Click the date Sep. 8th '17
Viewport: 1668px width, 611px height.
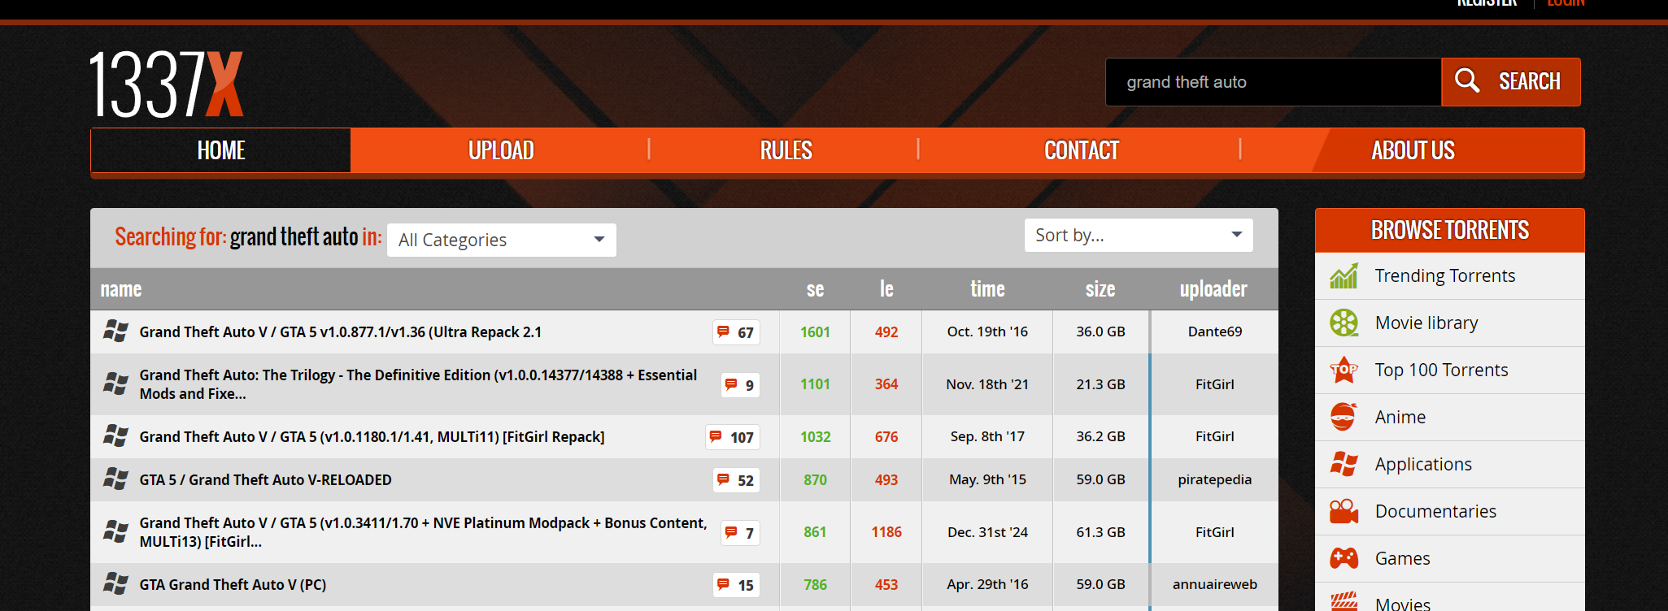coord(987,436)
